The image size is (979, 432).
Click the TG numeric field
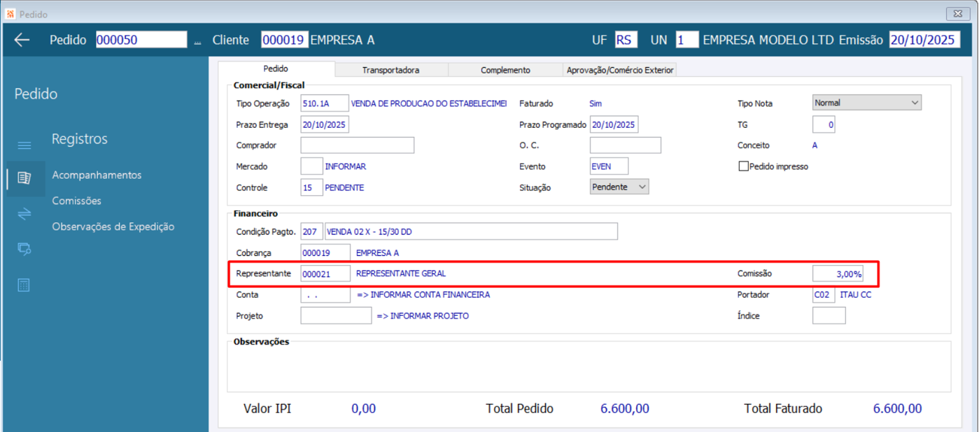point(824,124)
